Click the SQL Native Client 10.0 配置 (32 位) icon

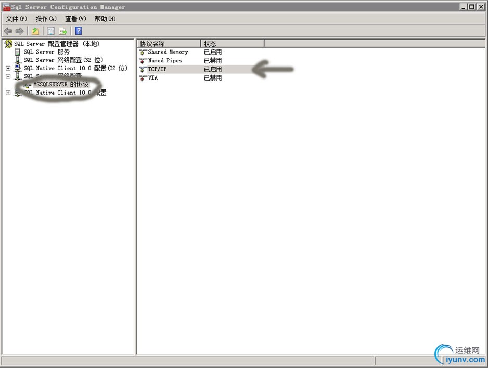tap(18, 68)
